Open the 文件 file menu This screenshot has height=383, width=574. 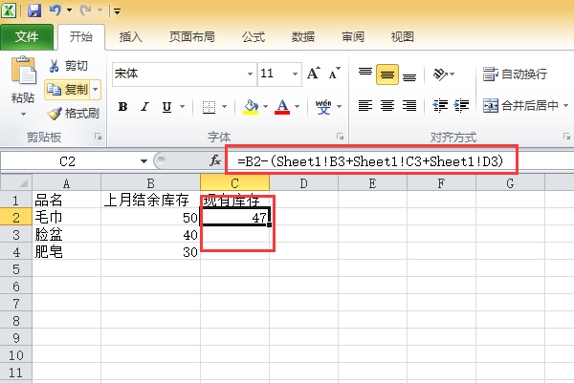click(x=27, y=36)
